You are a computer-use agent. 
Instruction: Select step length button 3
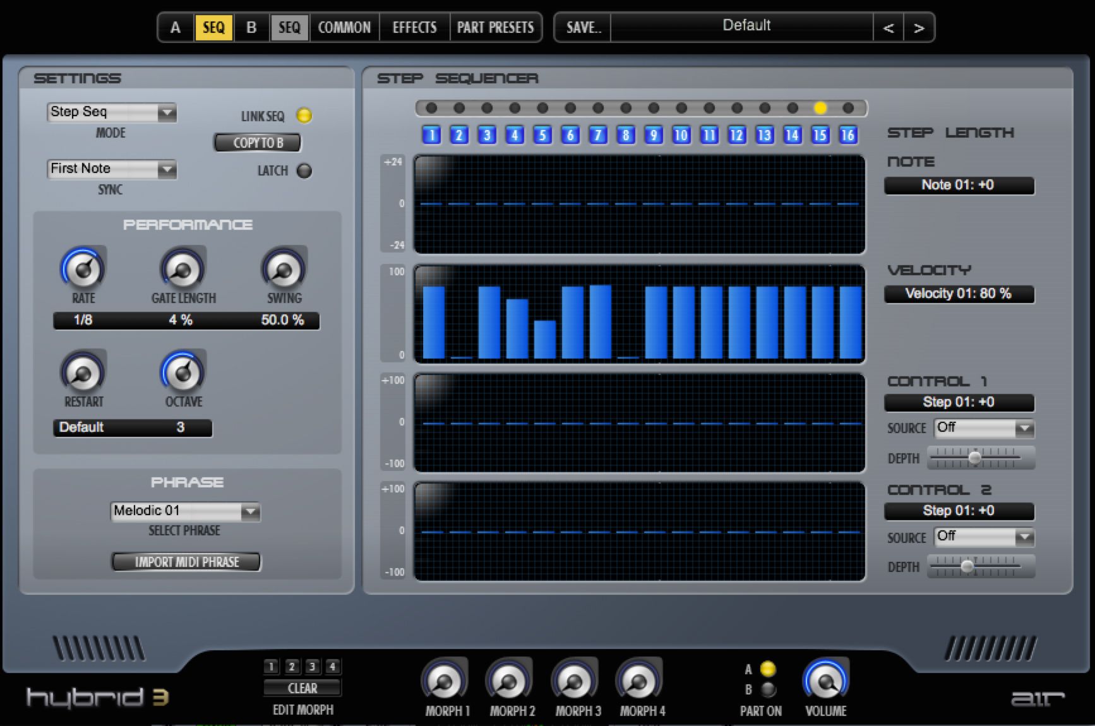click(487, 134)
